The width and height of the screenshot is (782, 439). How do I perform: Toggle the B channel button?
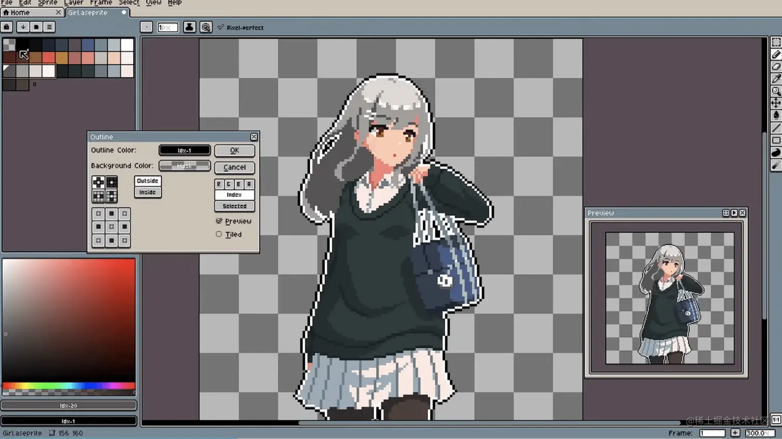pyautogui.click(x=238, y=184)
